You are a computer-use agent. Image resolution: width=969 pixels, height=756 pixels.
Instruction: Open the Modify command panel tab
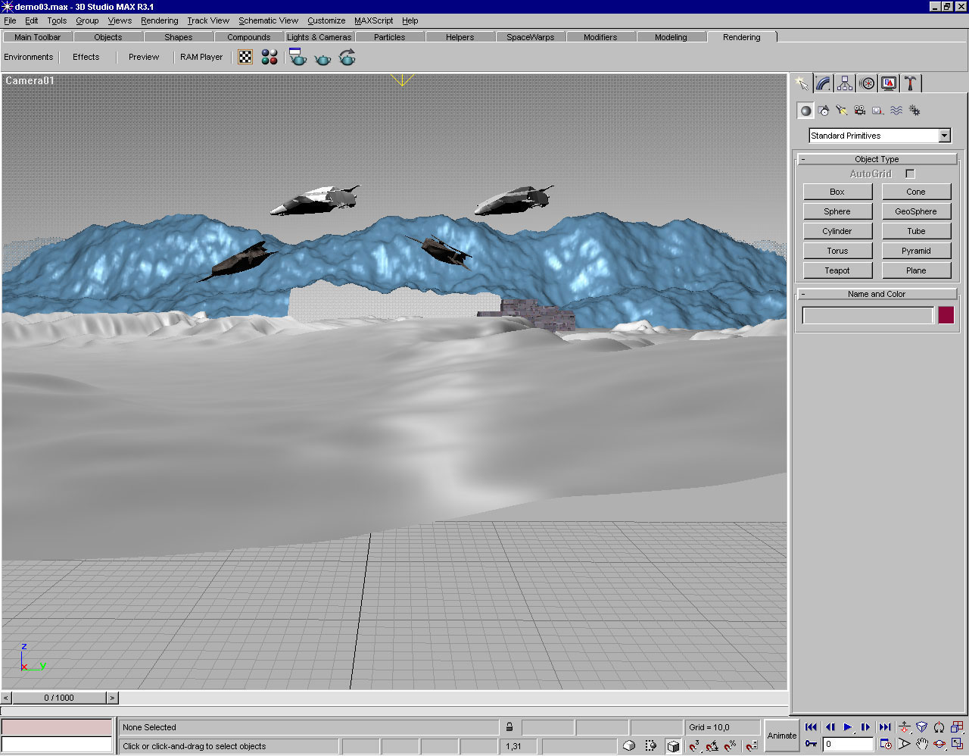pyautogui.click(x=824, y=83)
